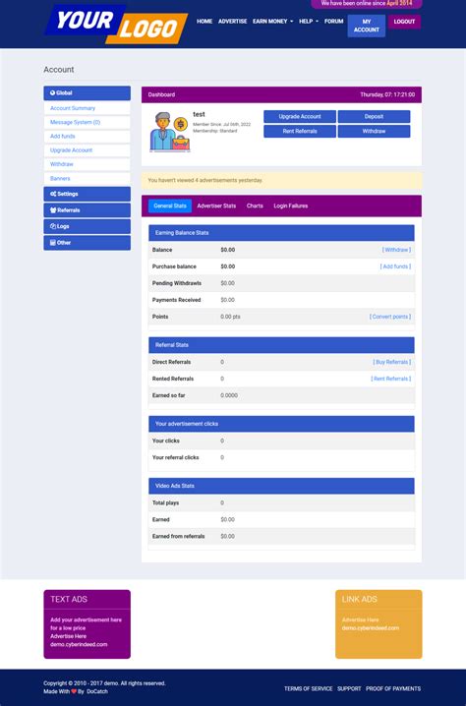Click the YOUR LOGO site logo
This screenshot has width=466, height=706.
[116, 25]
